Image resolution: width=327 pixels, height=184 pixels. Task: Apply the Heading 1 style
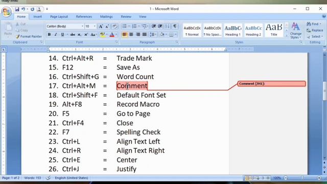(x=233, y=31)
